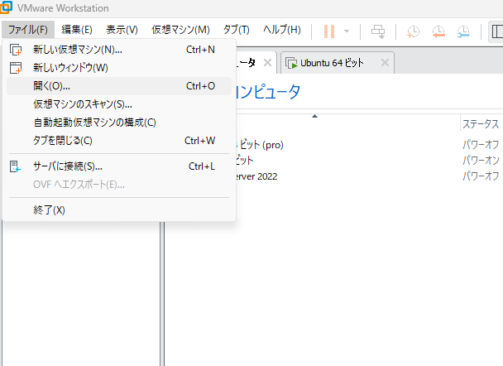503x366 pixels.
Task: Click パワーオフ status of the (pro) row
Action: coord(481,145)
